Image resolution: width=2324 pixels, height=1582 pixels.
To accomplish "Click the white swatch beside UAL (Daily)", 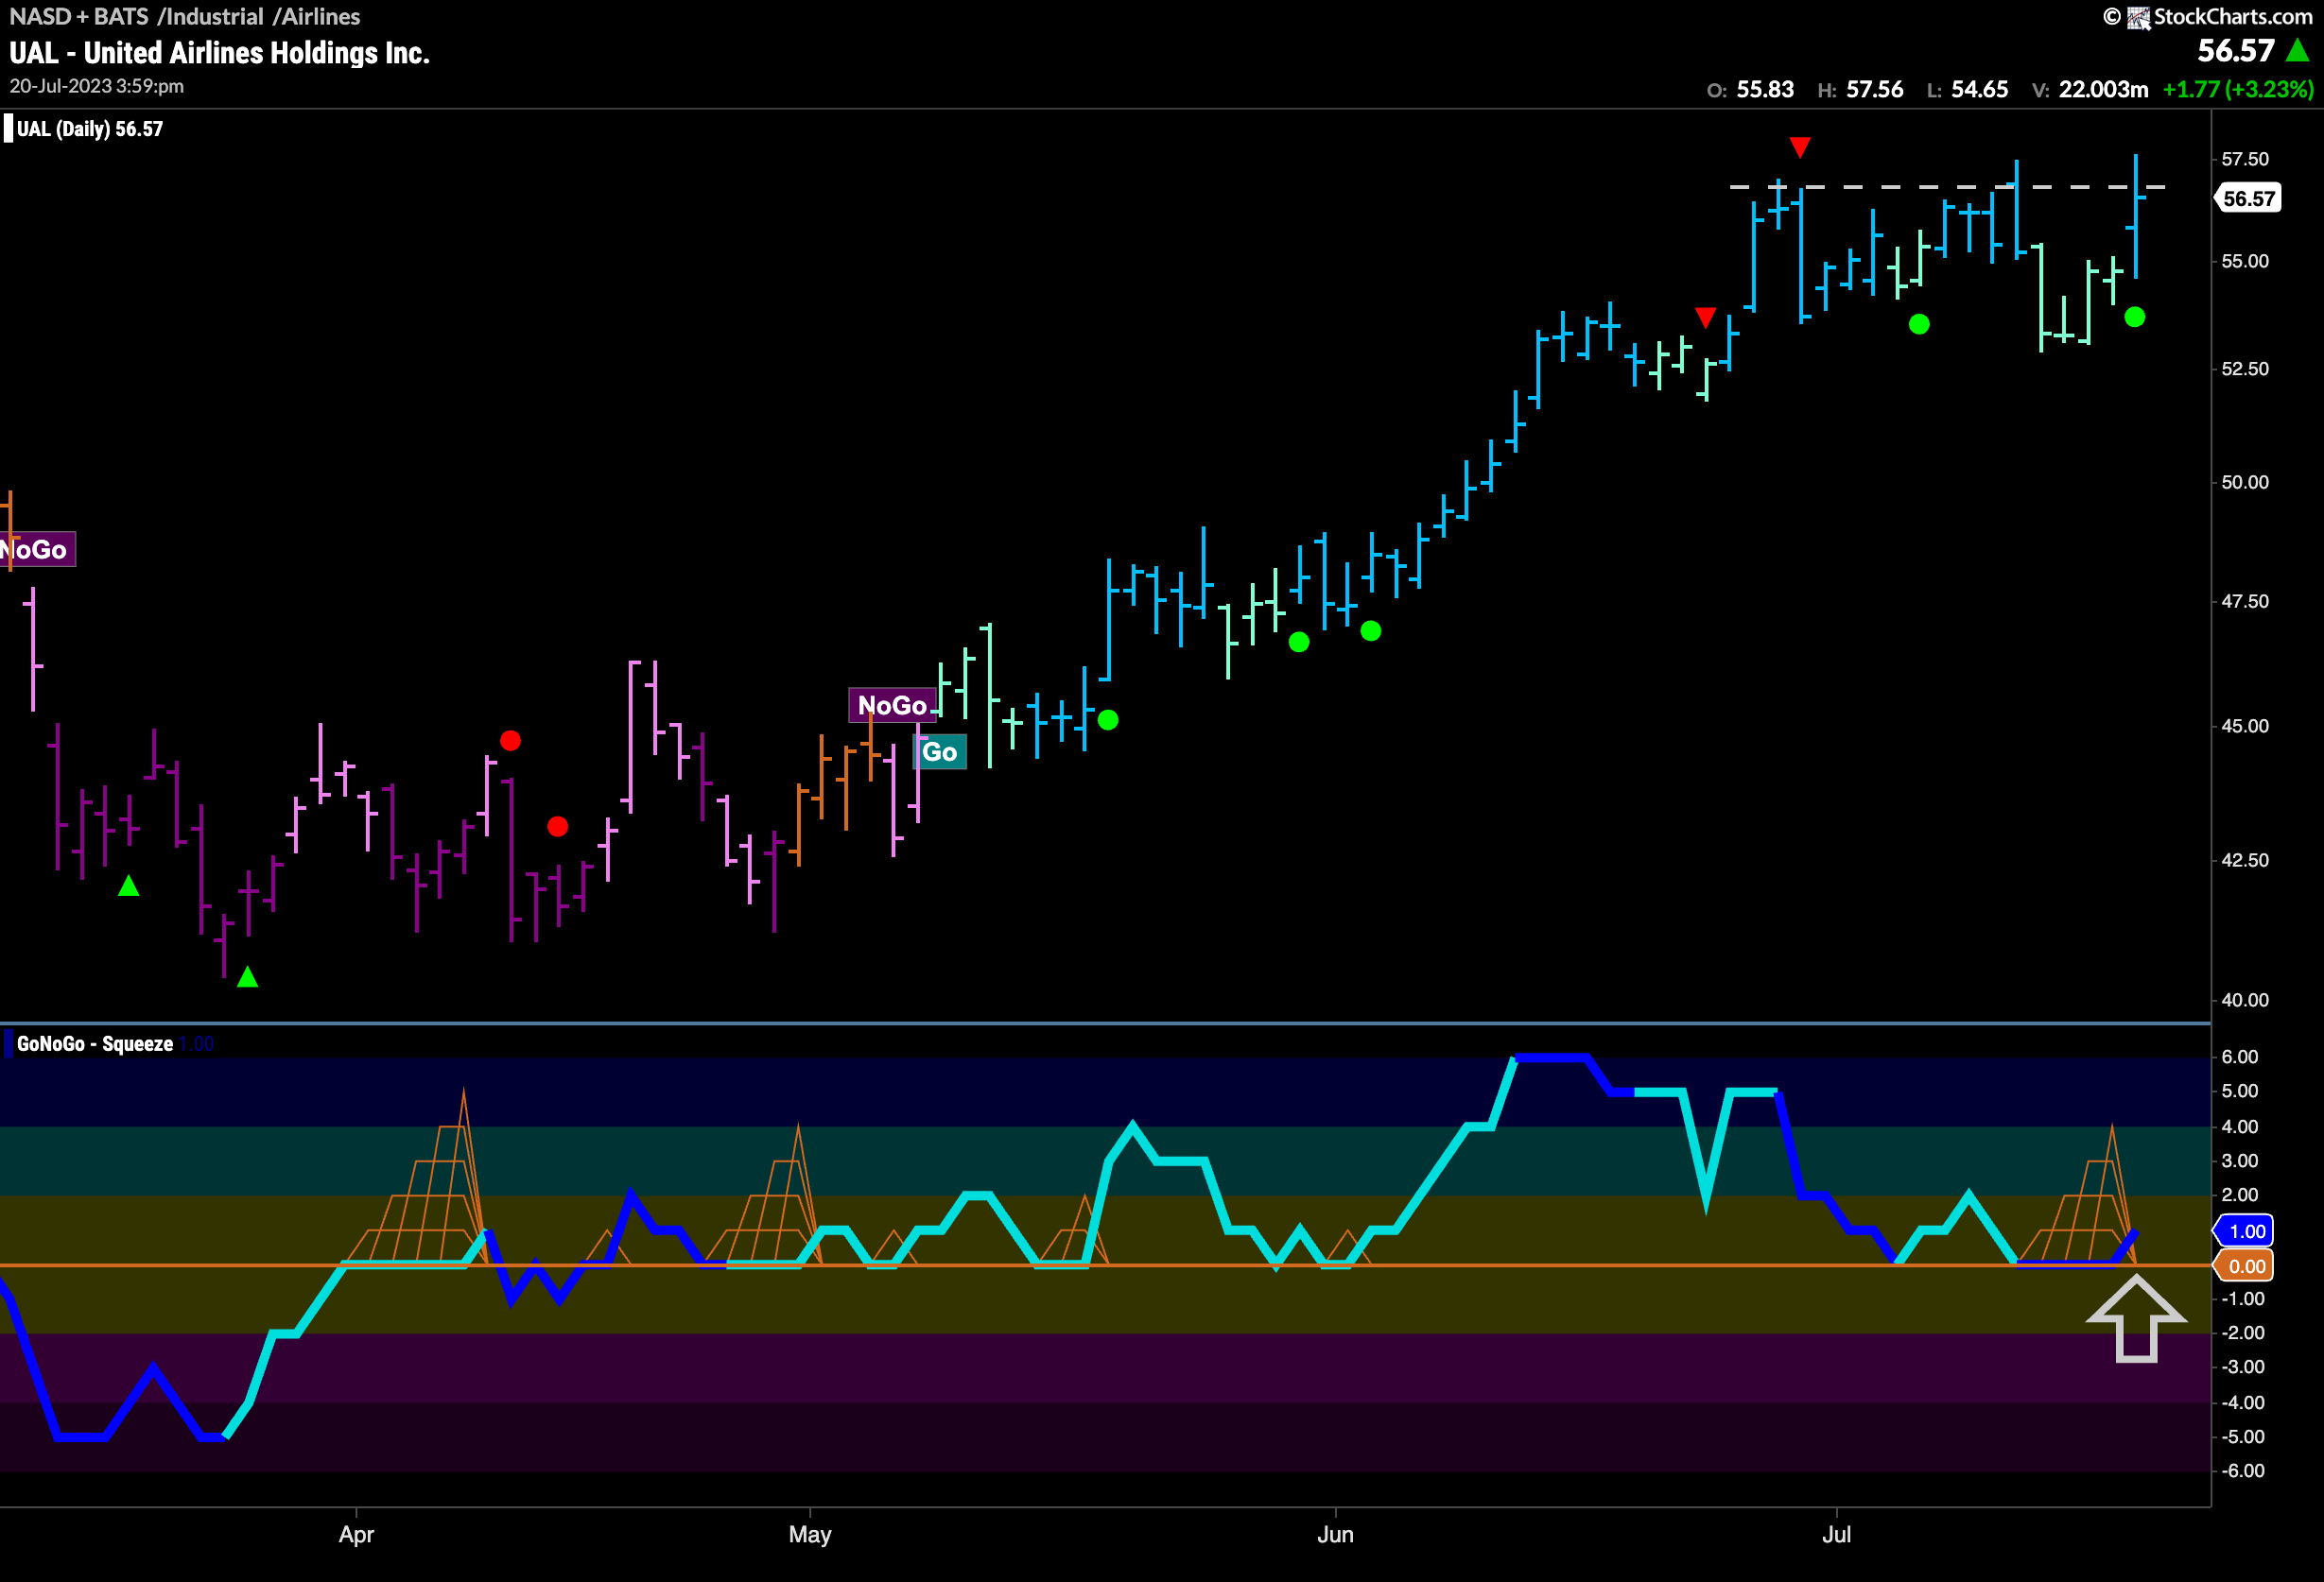I will pyautogui.click(x=8, y=129).
